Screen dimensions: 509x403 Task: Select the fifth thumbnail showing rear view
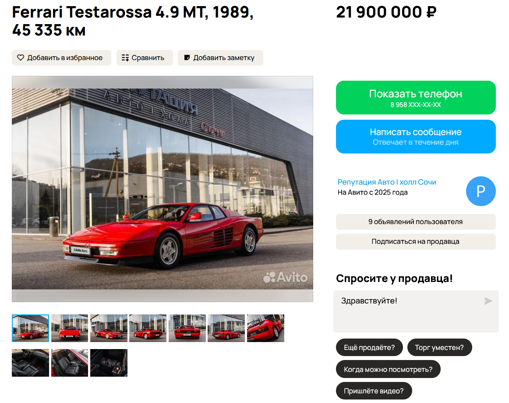tap(187, 328)
